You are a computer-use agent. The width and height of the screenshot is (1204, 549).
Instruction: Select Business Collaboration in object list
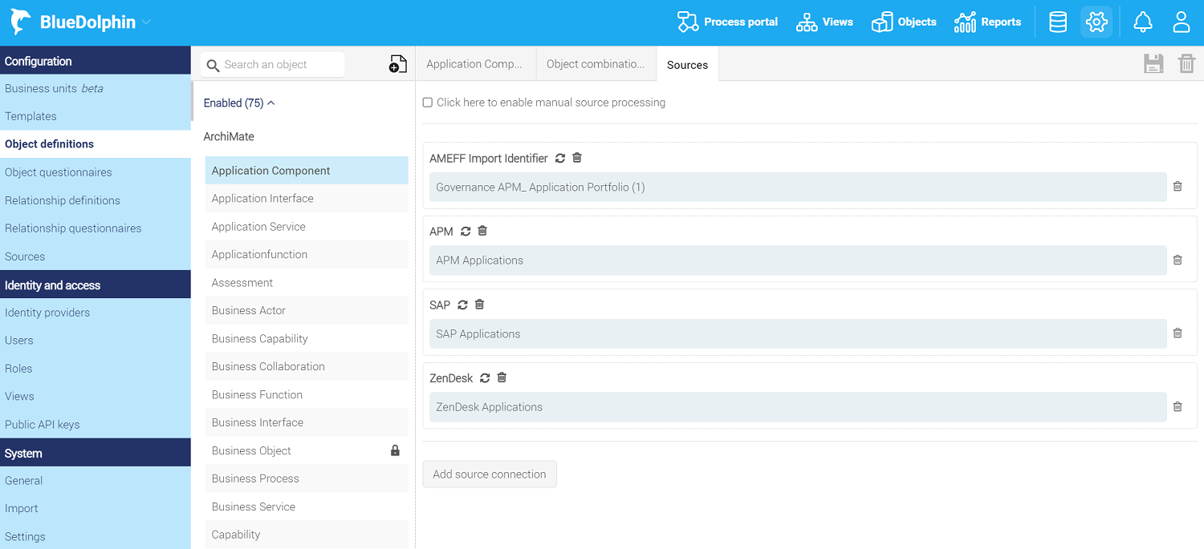click(x=307, y=367)
